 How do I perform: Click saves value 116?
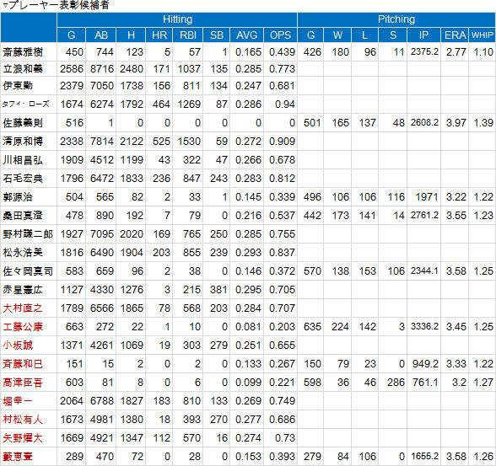click(x=396, y=197)
